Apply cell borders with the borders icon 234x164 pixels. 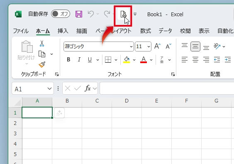coord(108,60)
